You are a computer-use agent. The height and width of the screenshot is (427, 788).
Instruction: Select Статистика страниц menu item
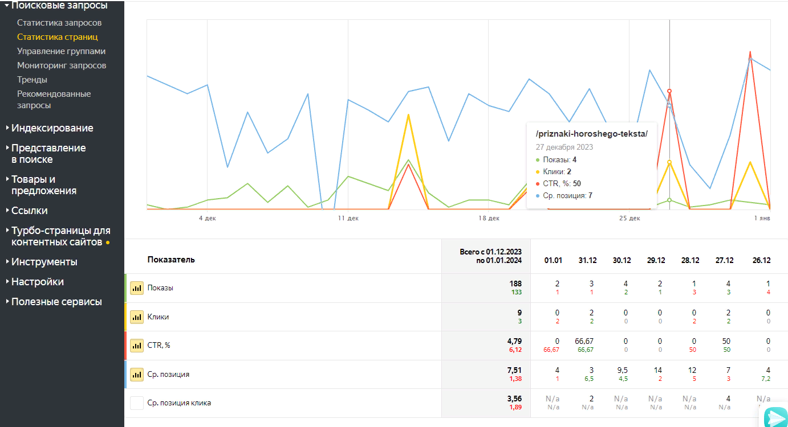click(58, 37)
